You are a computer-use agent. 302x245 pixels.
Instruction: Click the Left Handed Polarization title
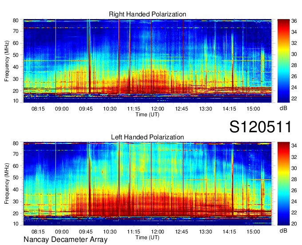point(147,137)
